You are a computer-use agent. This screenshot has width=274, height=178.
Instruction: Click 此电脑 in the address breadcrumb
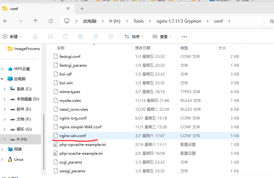click(90, 21)
